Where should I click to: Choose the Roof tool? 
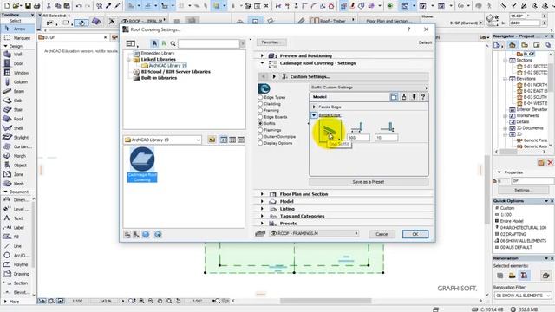click(x=17, y=119)
